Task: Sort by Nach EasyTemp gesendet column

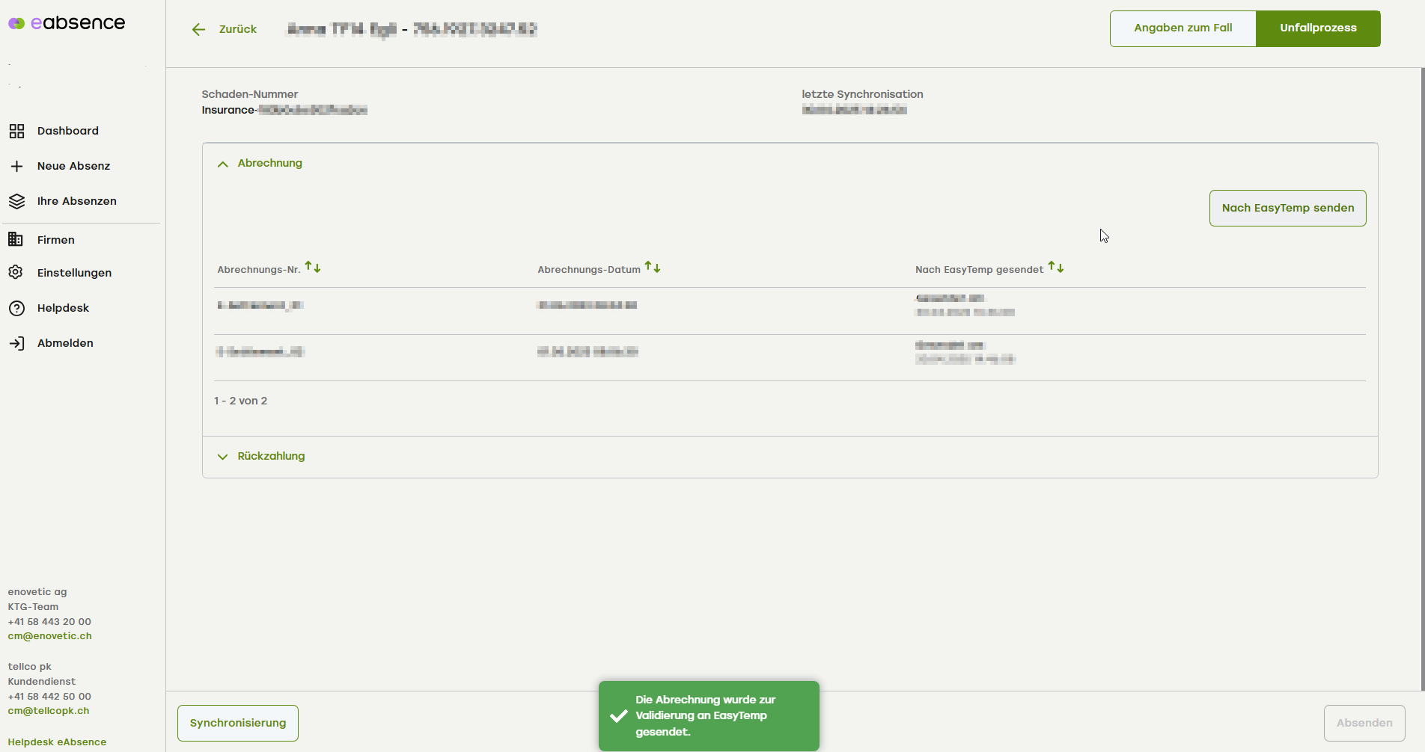Action: (1056, 268)
